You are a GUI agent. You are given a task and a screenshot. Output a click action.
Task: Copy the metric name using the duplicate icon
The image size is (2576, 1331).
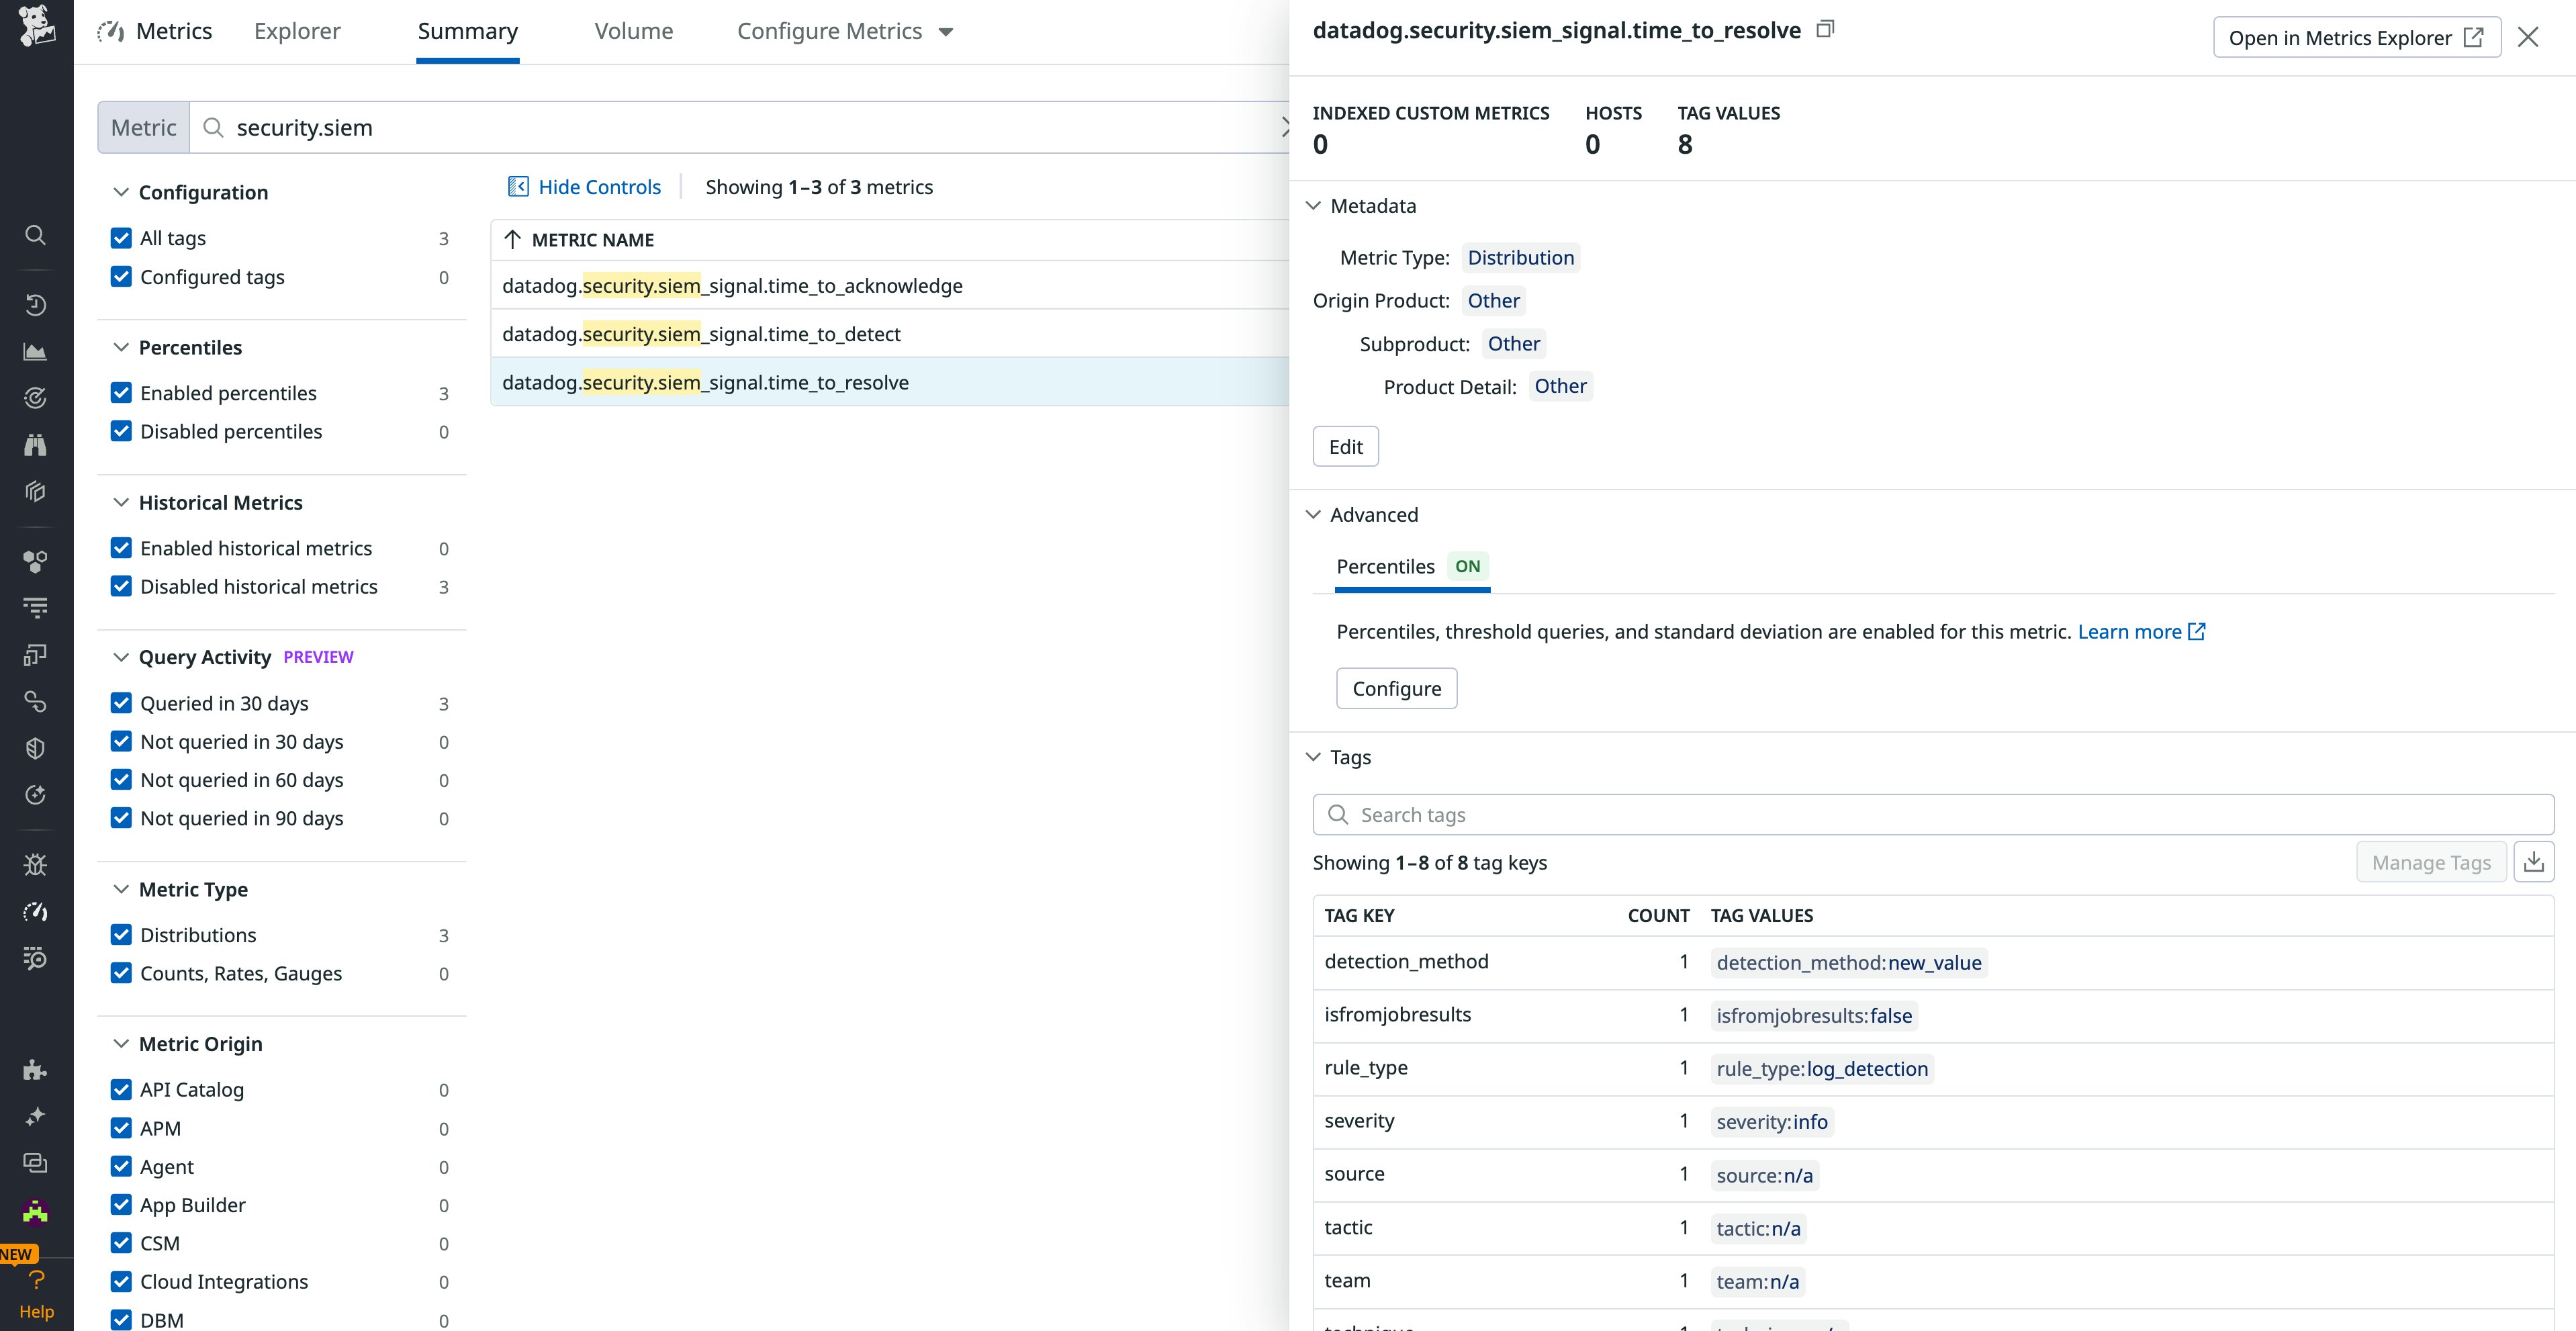[1825, 29]
